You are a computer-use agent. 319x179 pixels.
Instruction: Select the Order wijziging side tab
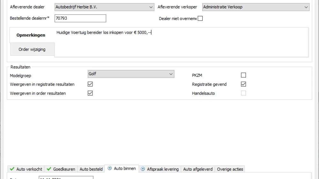pyautogui.click(x=32, y=49)
